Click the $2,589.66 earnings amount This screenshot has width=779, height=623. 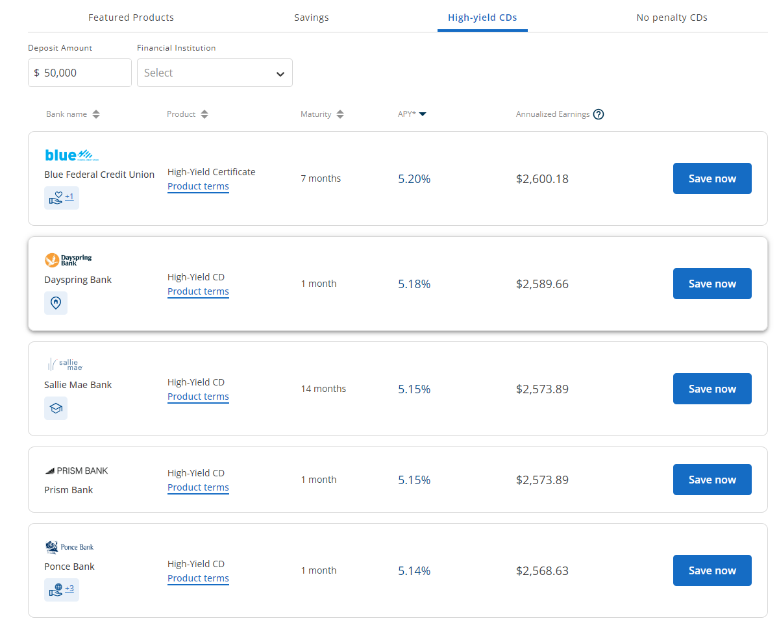[x=542, y=284]
